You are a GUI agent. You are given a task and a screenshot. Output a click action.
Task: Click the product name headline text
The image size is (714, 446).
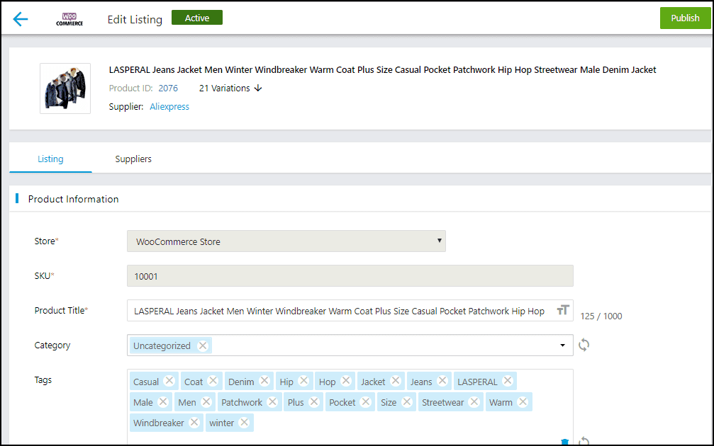click(382, 69)
